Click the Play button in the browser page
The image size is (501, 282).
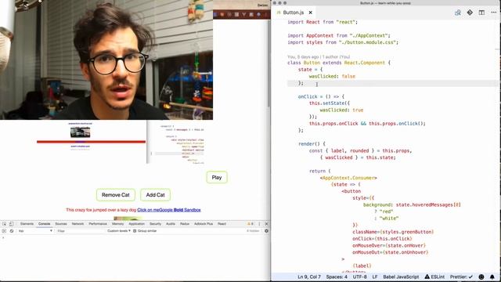click(x=217, y=178)
